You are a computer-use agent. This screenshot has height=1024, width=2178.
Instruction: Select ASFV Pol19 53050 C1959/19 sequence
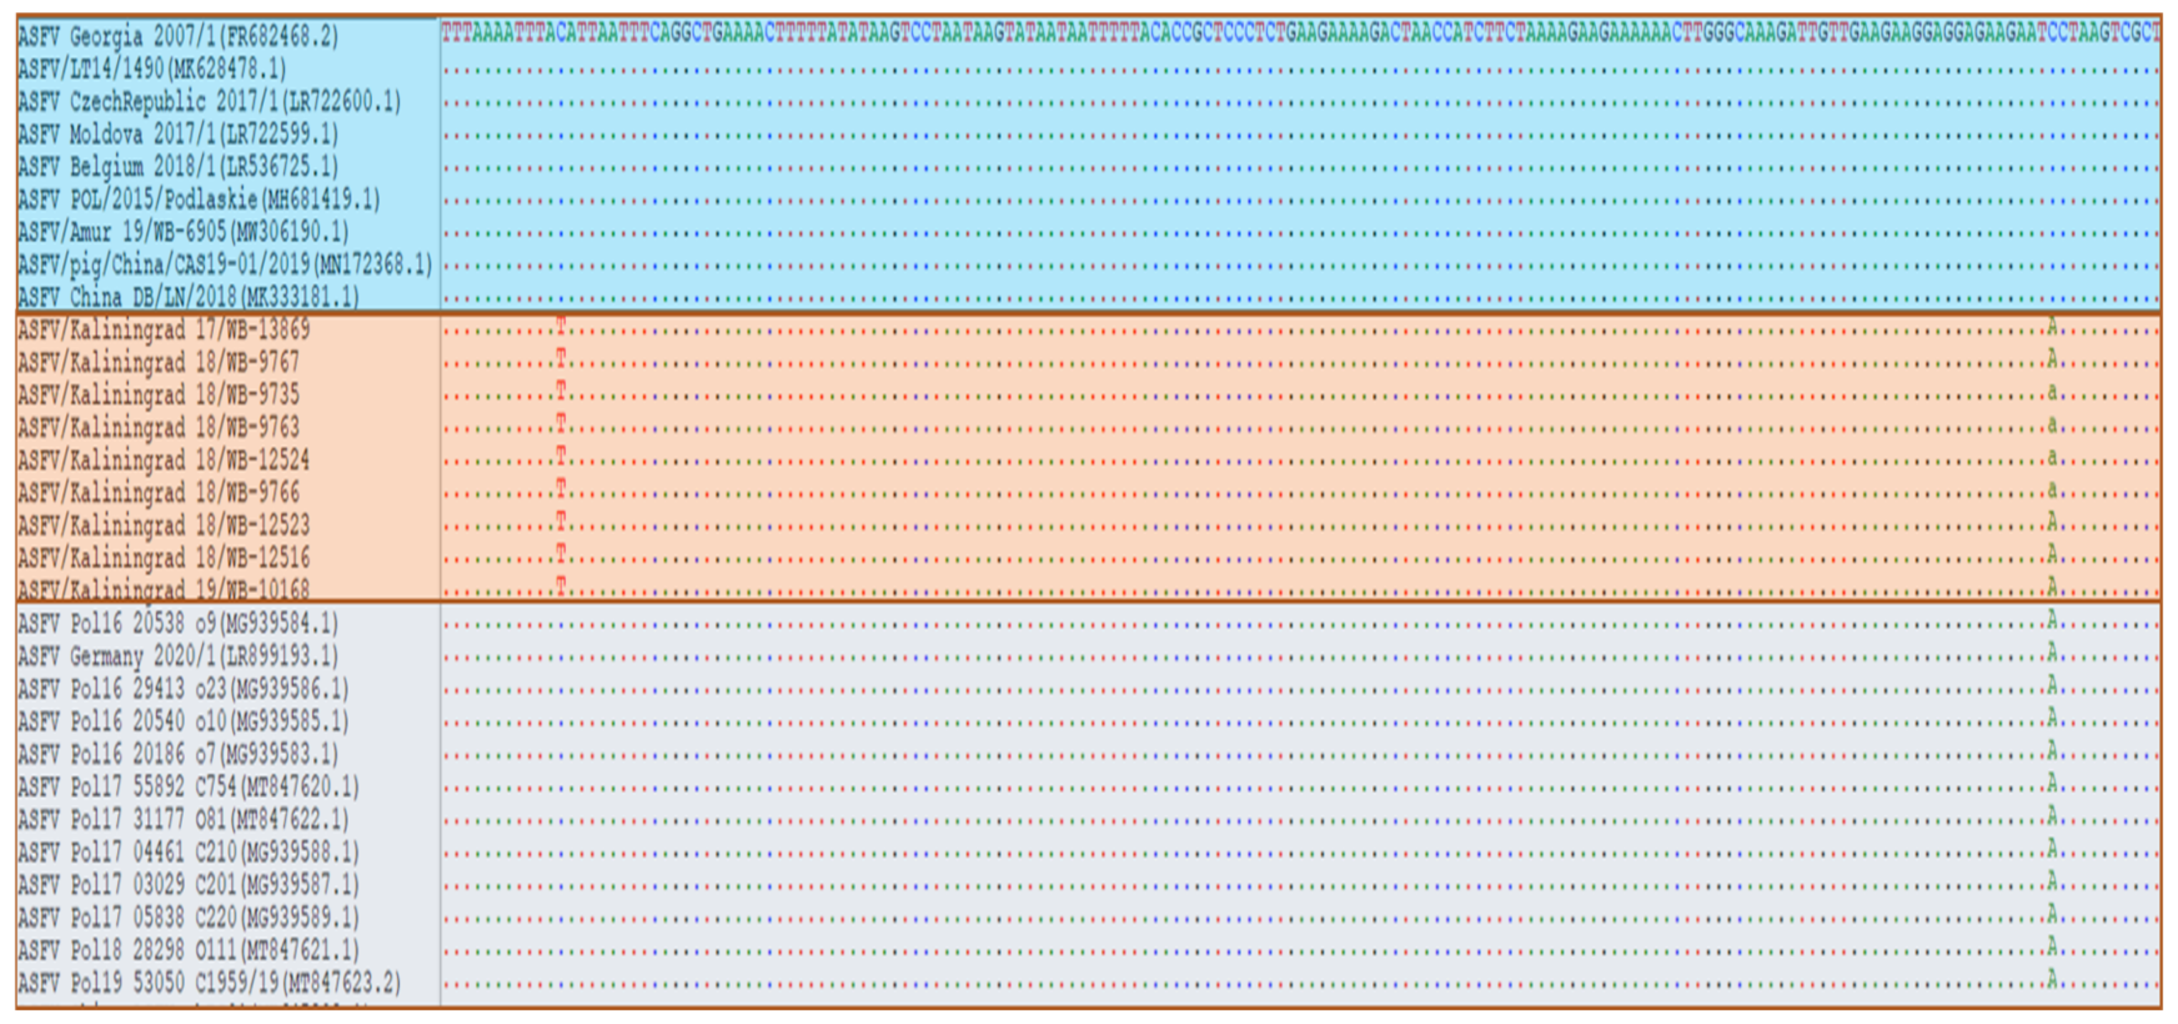click(x=209, y=983)
